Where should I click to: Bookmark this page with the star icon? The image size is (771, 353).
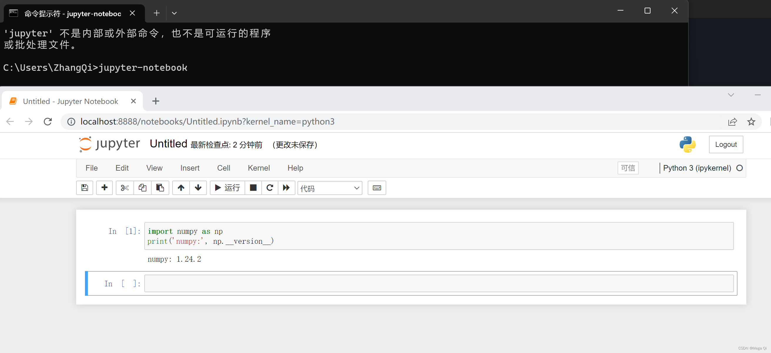[x=751, y=122]
